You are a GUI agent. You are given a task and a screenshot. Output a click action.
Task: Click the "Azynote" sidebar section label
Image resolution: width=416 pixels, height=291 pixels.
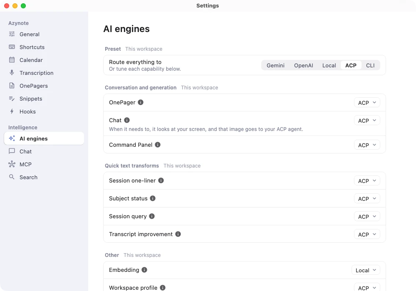(x=18, y=23)
